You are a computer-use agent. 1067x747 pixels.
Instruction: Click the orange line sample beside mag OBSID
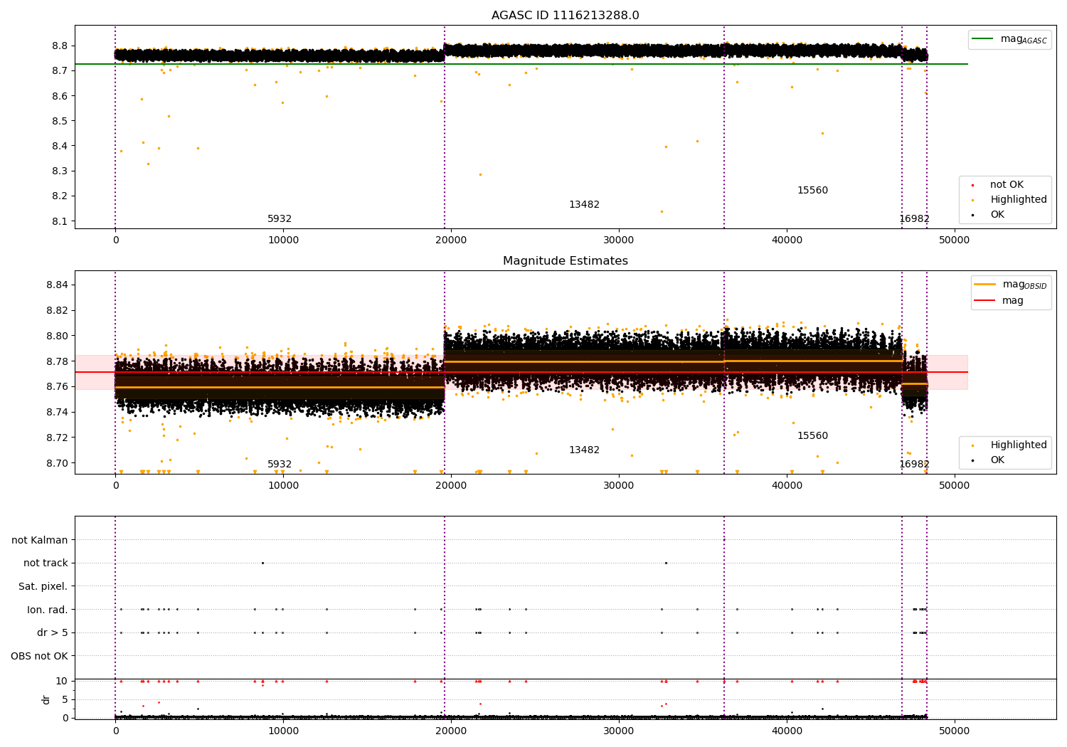[x=985, y=285]
